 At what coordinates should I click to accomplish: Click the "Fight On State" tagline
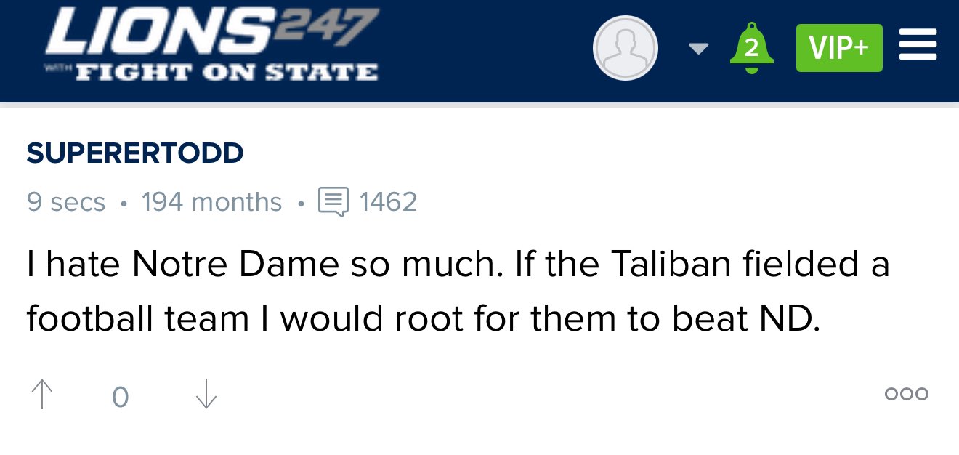[227, 73]
